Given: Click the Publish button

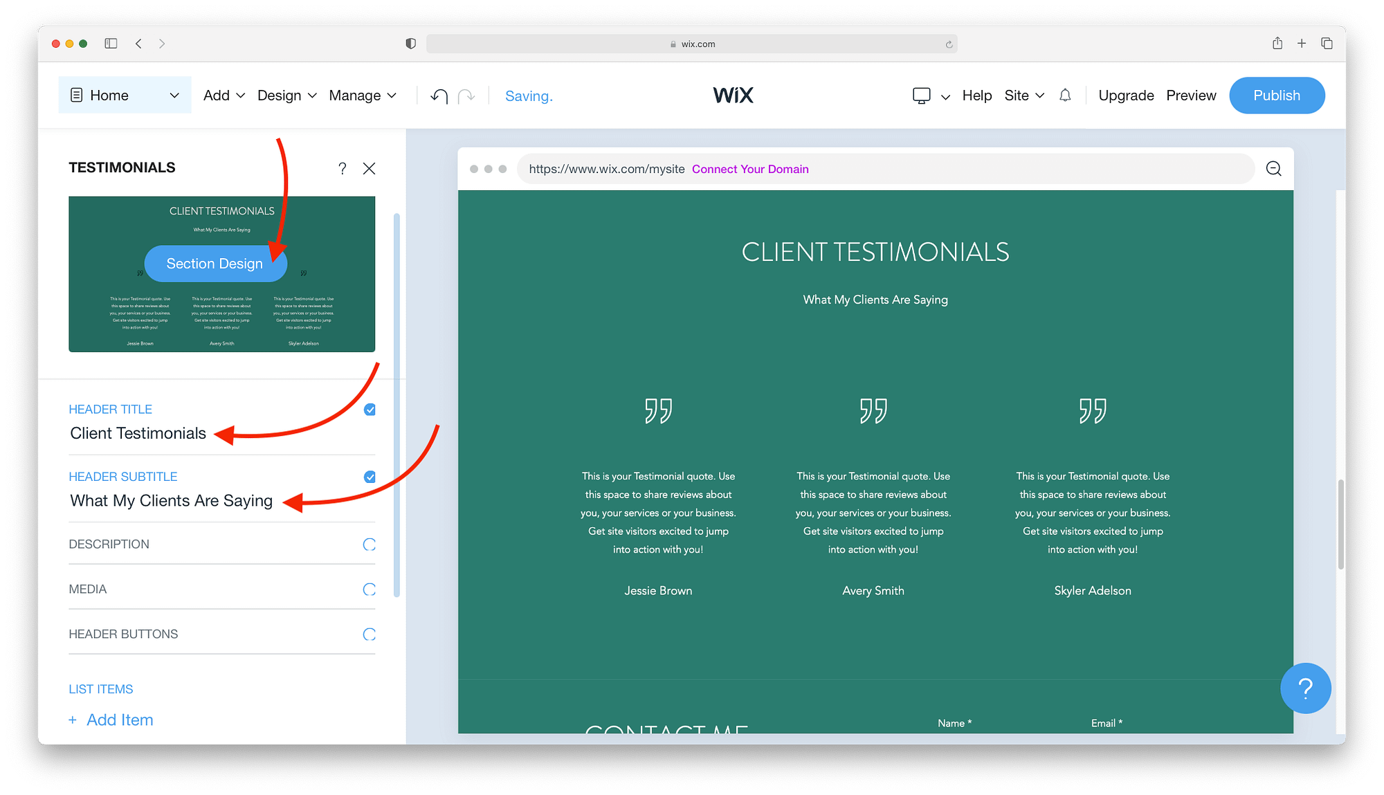Looking at the screenshot, I should (x=1277, y=95).
